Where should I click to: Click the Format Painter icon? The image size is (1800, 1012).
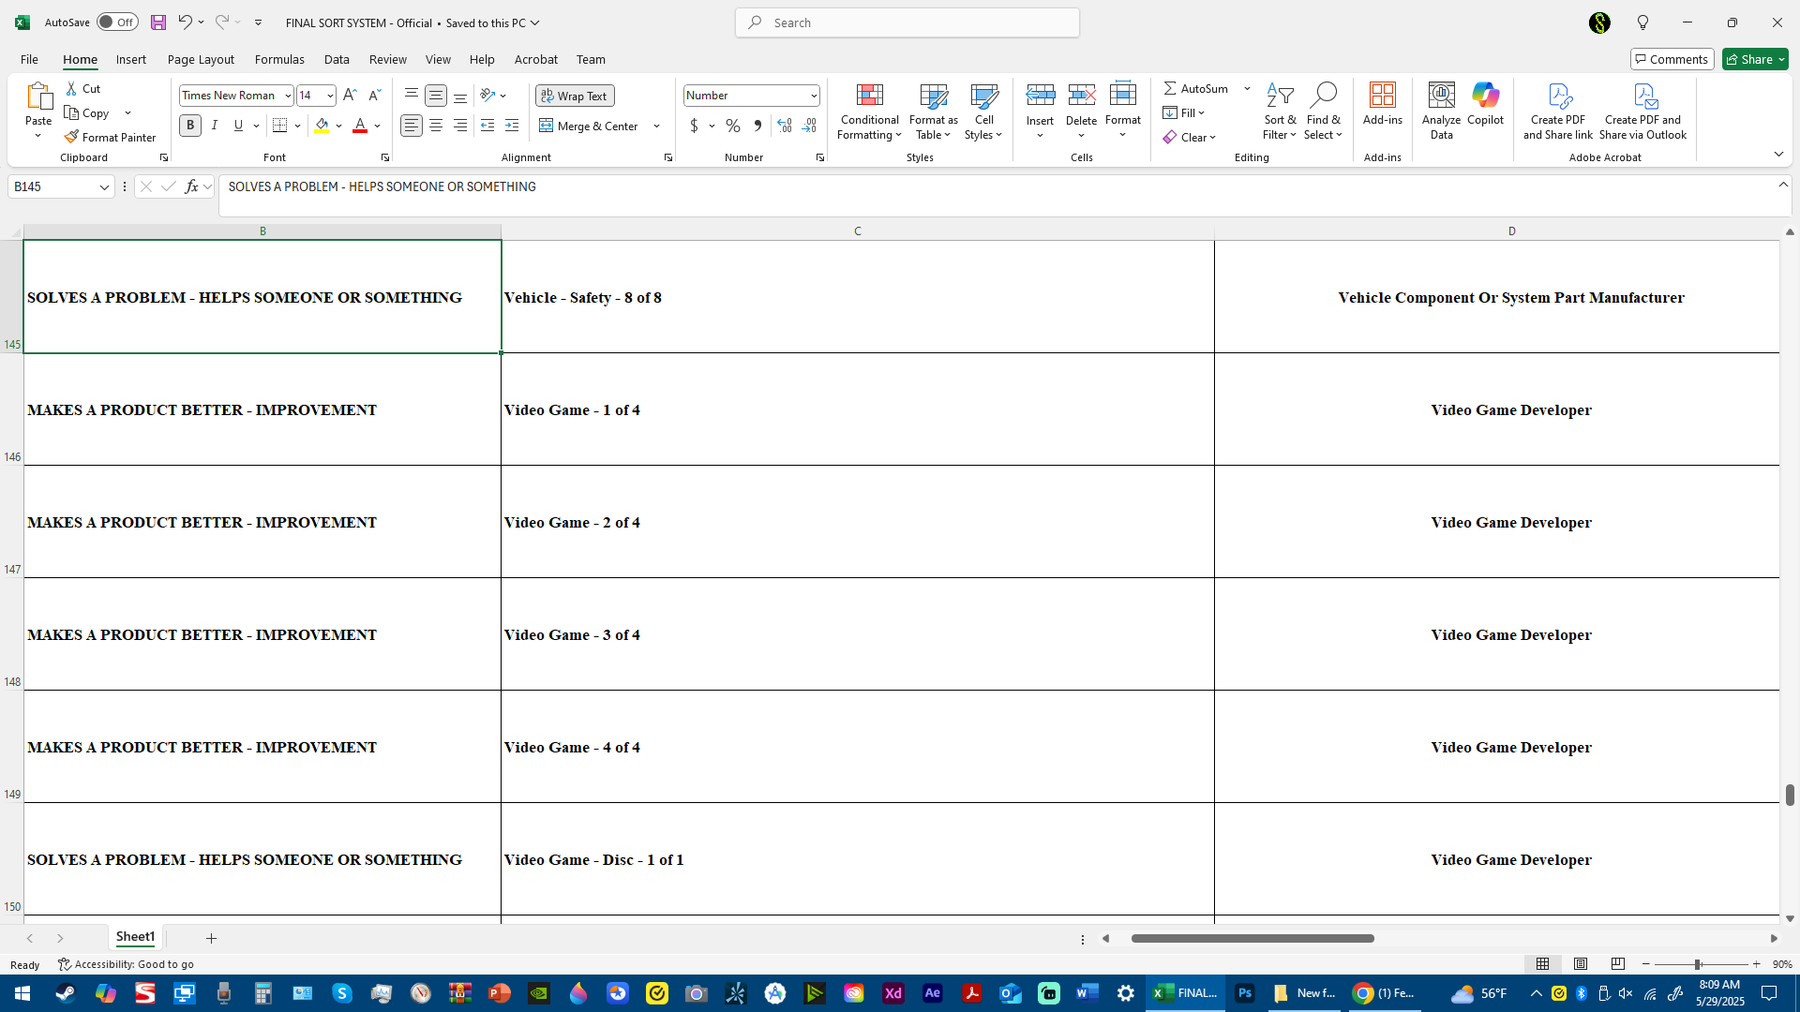[x=71, y=137]
